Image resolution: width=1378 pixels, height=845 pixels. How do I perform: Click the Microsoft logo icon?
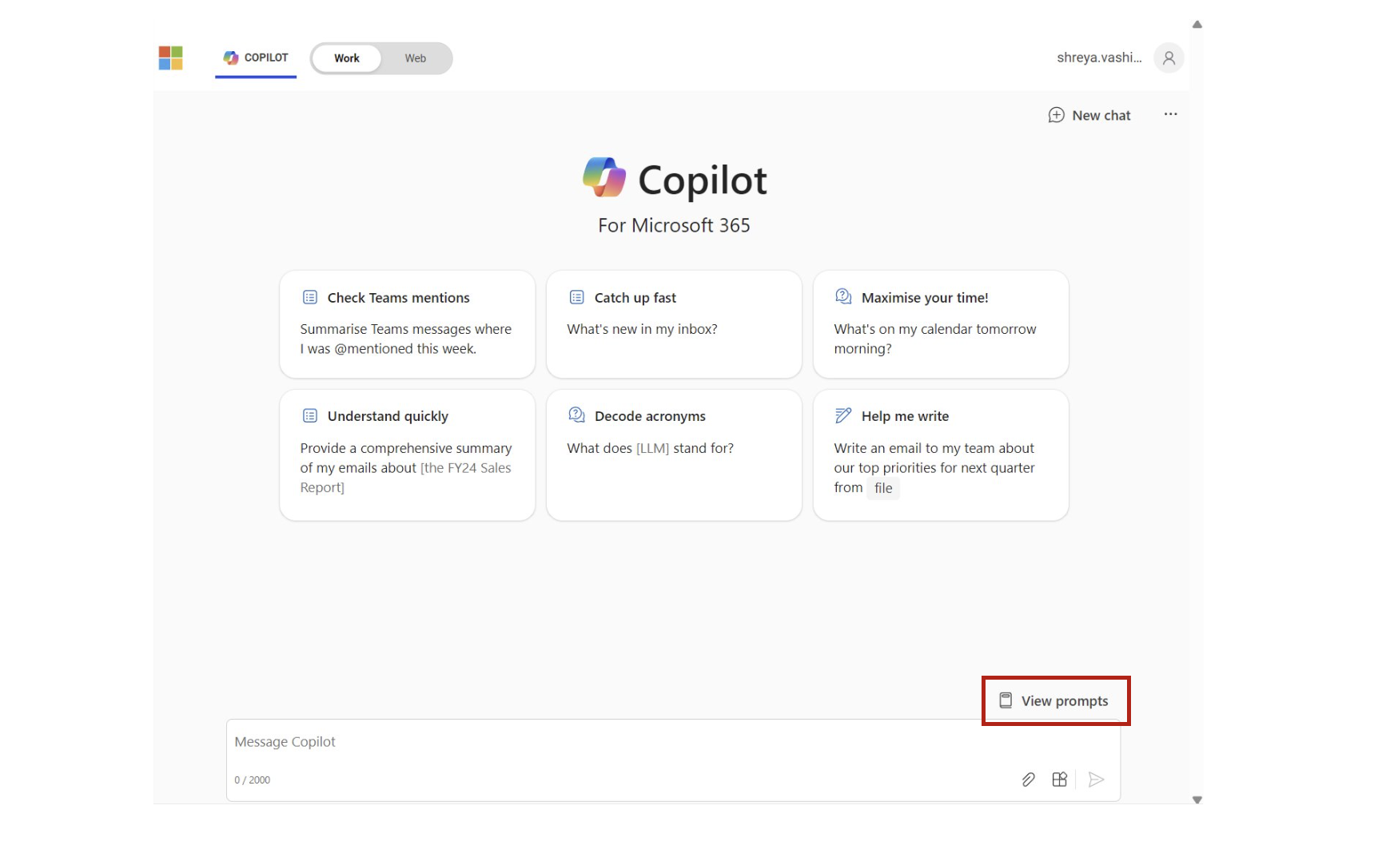click(x=170, y=58)
